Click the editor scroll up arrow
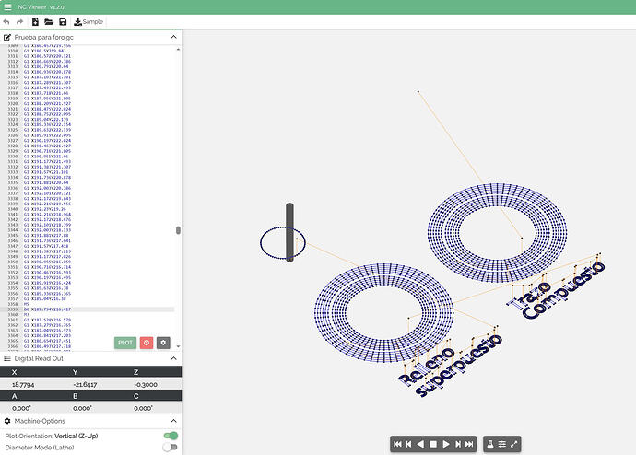Image resolution: width=636 pixels, height=455 pixels. coord(178,49)
